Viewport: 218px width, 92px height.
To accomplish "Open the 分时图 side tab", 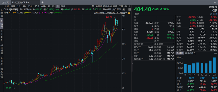I will point(2,13).
